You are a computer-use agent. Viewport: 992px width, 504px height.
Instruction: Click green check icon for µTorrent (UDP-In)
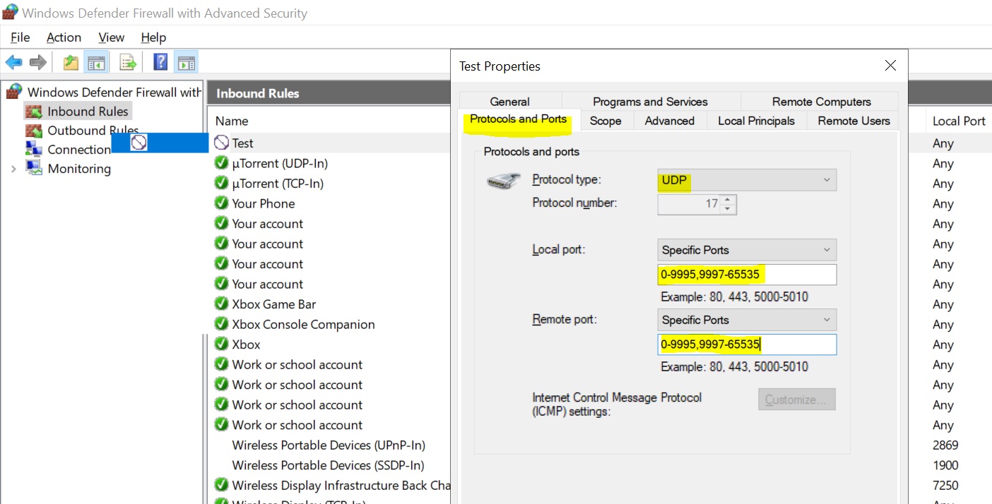point(222,163)
